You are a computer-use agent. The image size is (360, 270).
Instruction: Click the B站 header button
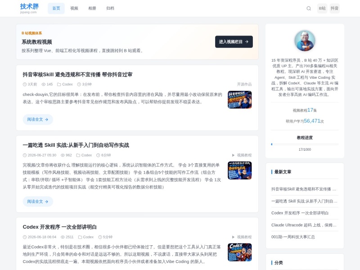(x=322, y=8)
